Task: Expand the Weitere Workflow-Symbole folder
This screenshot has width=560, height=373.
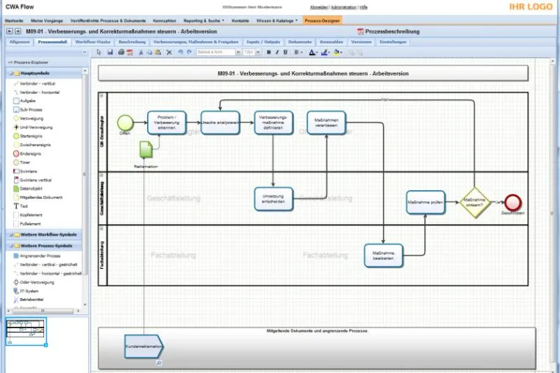Action: coord(11,234)
